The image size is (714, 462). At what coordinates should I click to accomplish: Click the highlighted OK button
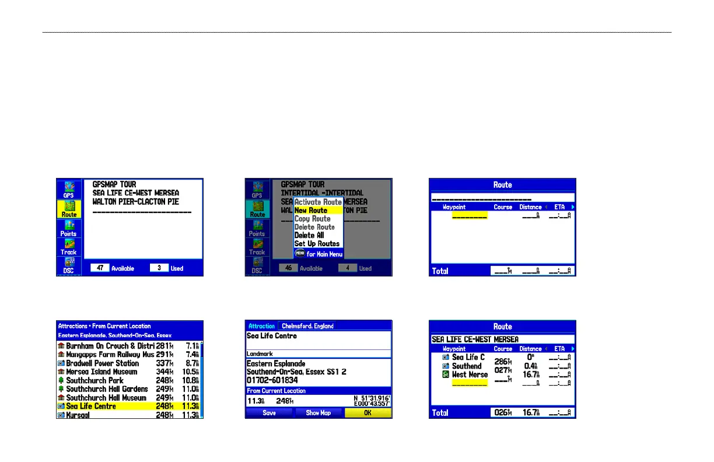(x=367, y=412)
